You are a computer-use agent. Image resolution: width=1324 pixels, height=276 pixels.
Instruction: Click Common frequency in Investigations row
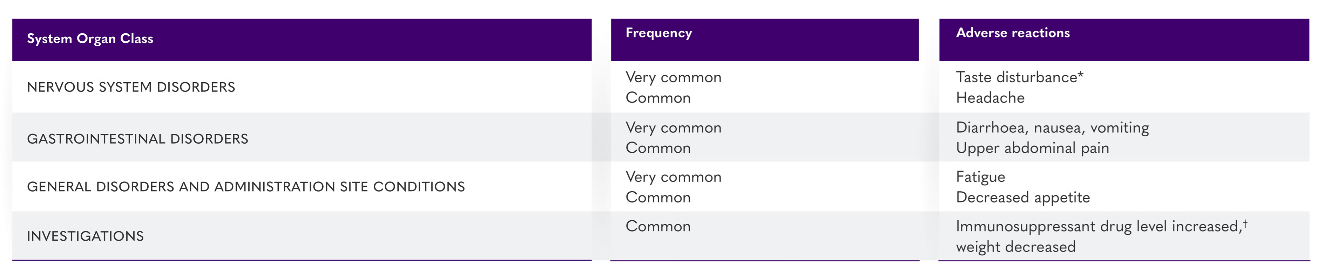658,227
